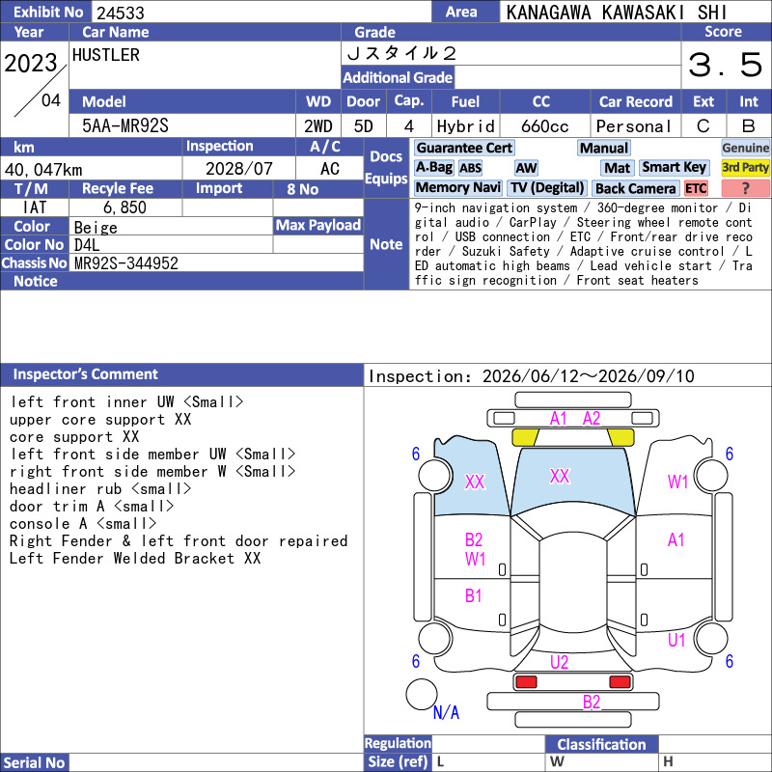Image resolution: width=772 pixels, height=772 pixels.
Task: Toggle the Manual document badge
Action: tap(604, 148)
